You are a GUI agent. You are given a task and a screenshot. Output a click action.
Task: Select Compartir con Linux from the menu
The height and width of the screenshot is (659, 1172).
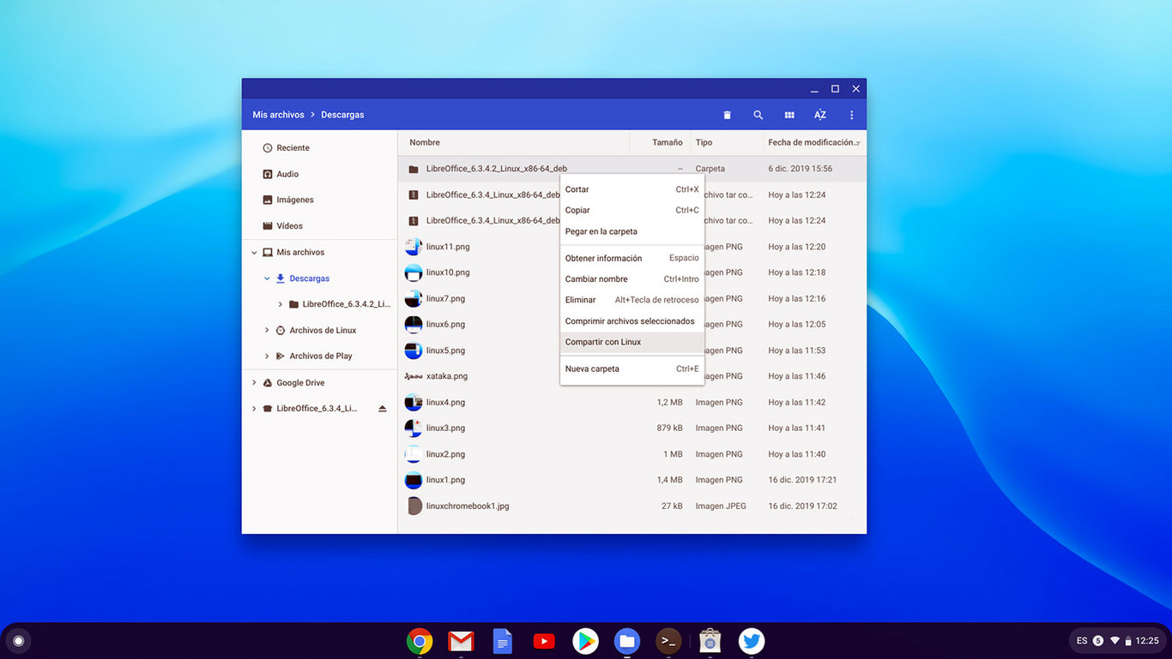603,341
